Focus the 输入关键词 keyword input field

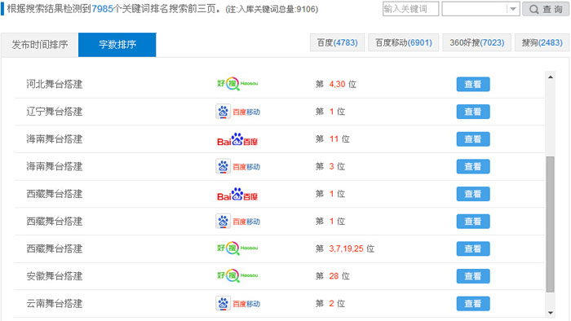click(x=410, y=9)
